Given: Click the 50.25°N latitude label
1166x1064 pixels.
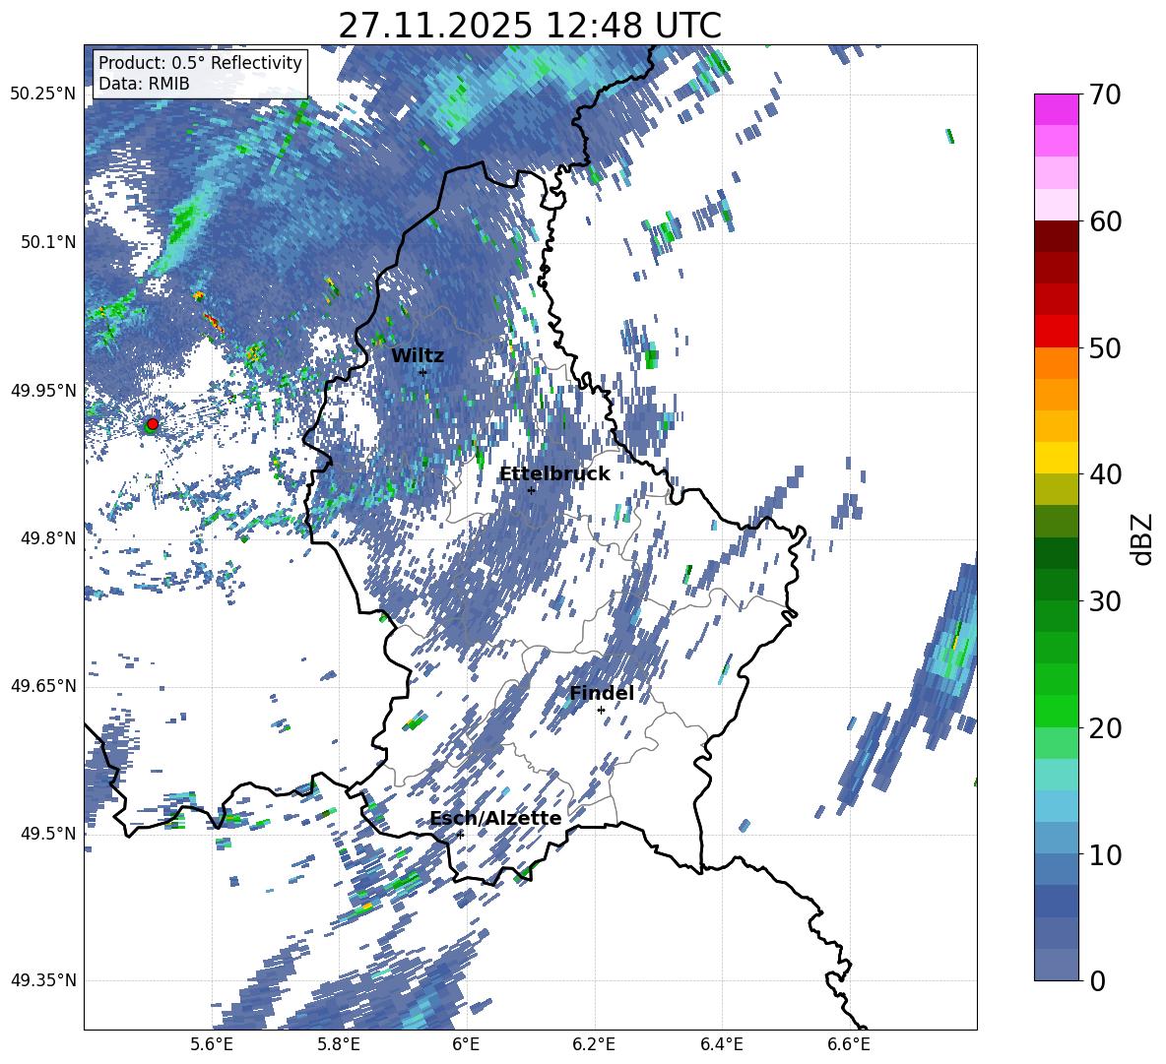Looking at the screenshot, I should 43,94.
